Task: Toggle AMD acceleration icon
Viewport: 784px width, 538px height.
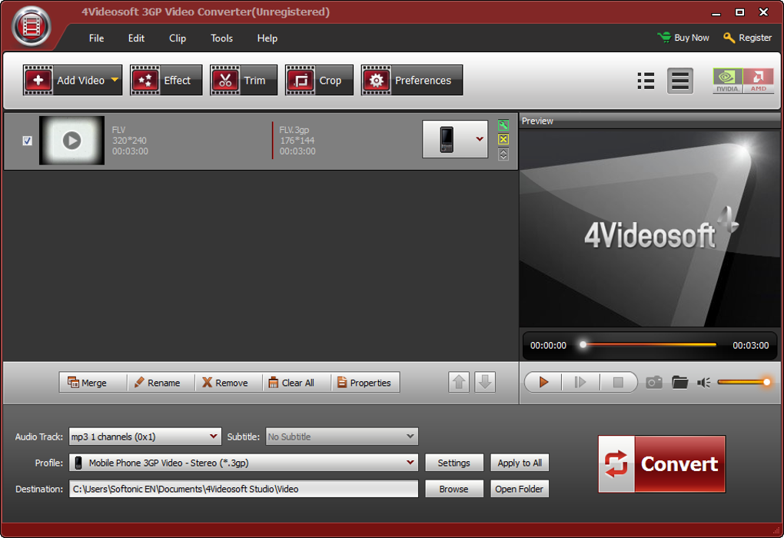Action: coord(759,81)
